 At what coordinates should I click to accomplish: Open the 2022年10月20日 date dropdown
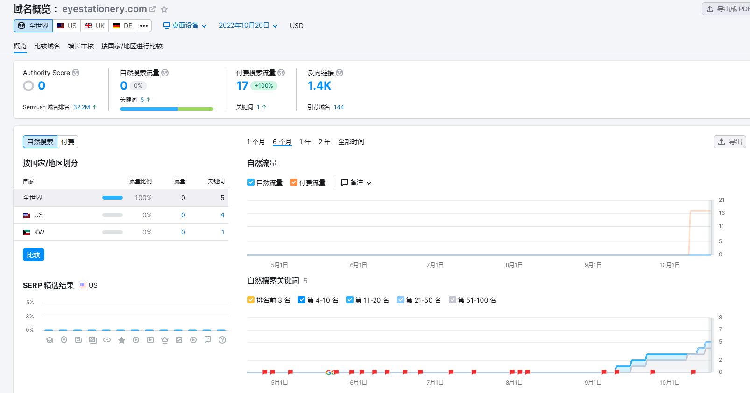tap(248, 26)
